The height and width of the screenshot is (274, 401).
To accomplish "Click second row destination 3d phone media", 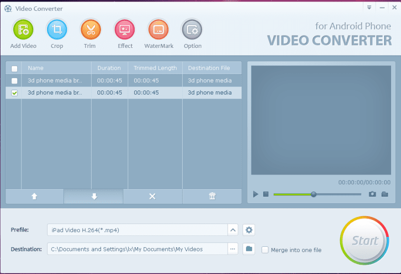I will pyautogui.click(x=210, y=92).
